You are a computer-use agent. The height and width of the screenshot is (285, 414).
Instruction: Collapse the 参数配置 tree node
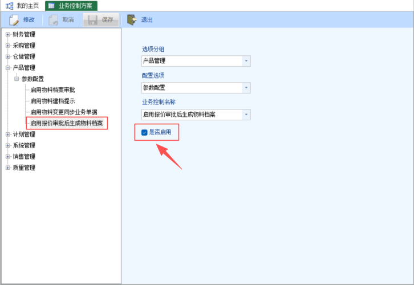pos(17,79)
